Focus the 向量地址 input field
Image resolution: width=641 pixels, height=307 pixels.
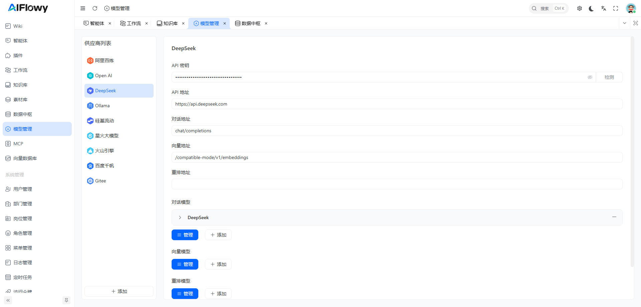click(x=397, y=157)
